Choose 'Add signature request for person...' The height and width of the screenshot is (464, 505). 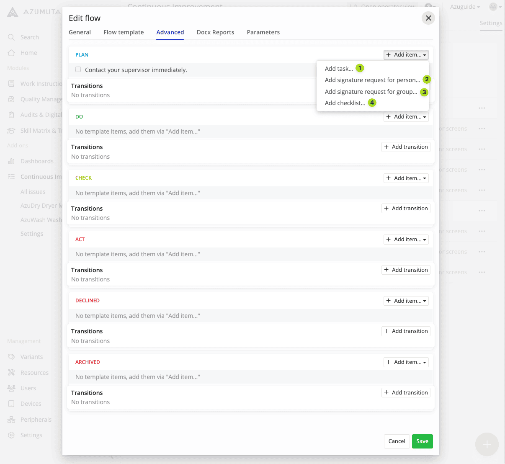pos(372,80)
